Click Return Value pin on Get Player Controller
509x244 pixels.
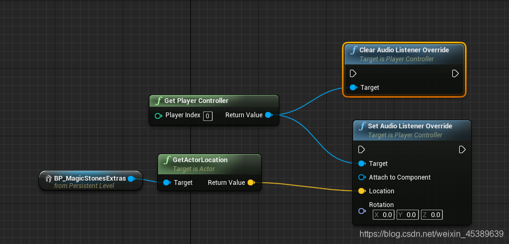[268, 115]
